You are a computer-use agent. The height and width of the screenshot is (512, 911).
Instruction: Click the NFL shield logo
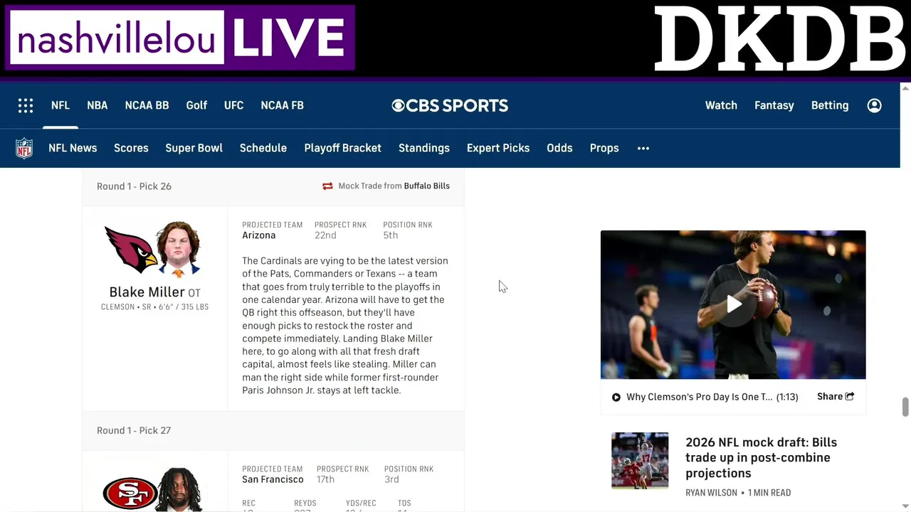[x=24, y=148]
